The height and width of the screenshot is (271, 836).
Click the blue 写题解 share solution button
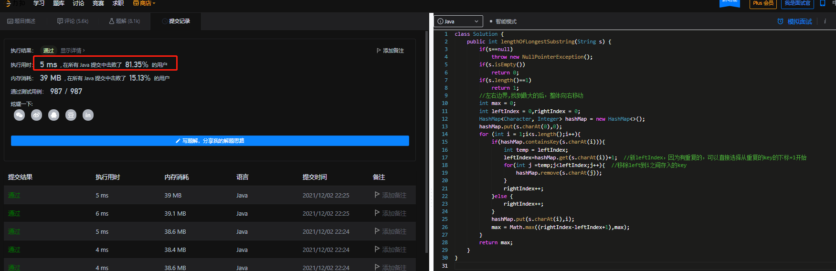pos(210,141)
